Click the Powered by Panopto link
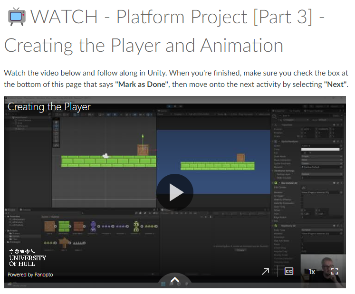The width and height of the screenshot is (355, 294). tap(30, 275)
